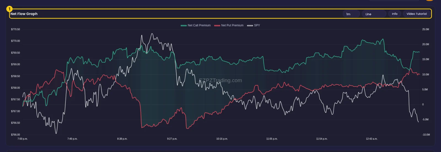This screenshot has width=441, height=152.
Task: Toggle the Net Call Premium legend series
Action: click(196, 25)
